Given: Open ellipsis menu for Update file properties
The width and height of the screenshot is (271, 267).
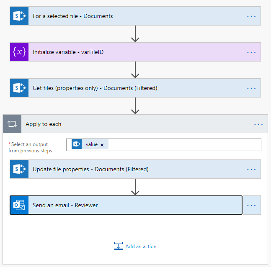Looking at the screenshot, I should click(251, 169).
